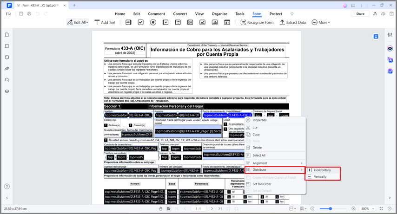Click the Save icon in top toolbar
This screenshot has width=397, height=214.
[21, 13]
